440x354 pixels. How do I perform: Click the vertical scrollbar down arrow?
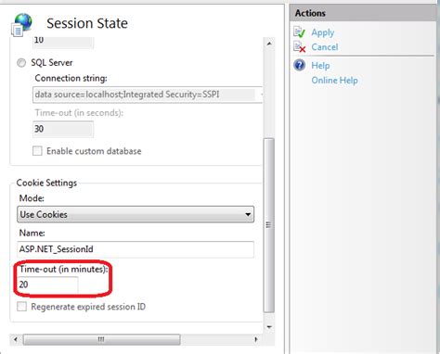pyautogui.click(x=269, y=327)
